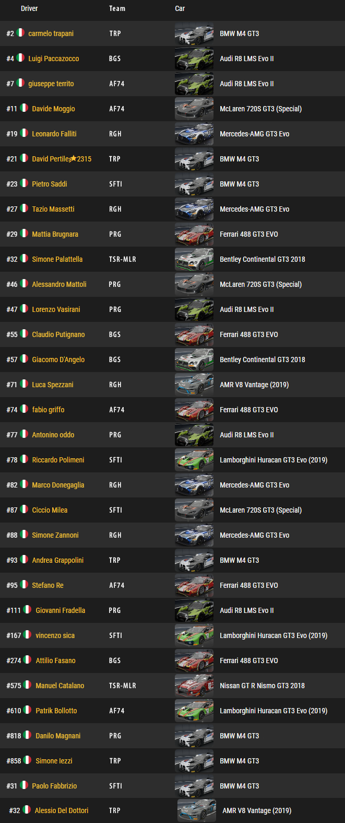Click the Bentley thumbnail in Simone Palattella's row
345x823 pixels.
click(x=194, y=259)
